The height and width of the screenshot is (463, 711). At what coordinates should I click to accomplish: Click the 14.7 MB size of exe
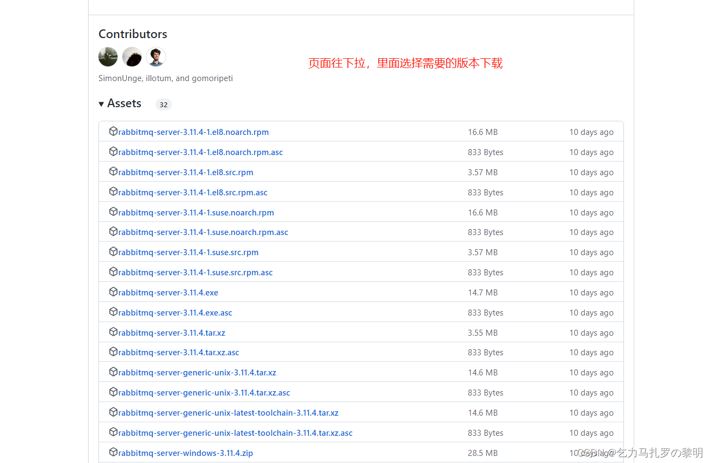[x=483, y=293]
